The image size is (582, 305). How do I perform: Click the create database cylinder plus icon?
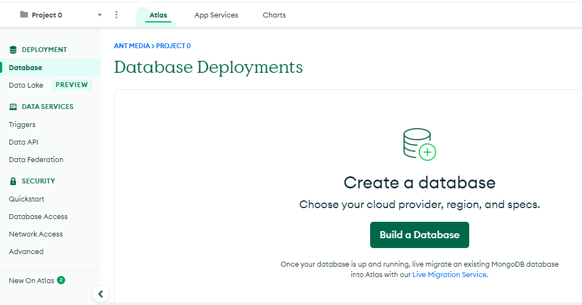(x=420, y=145)
